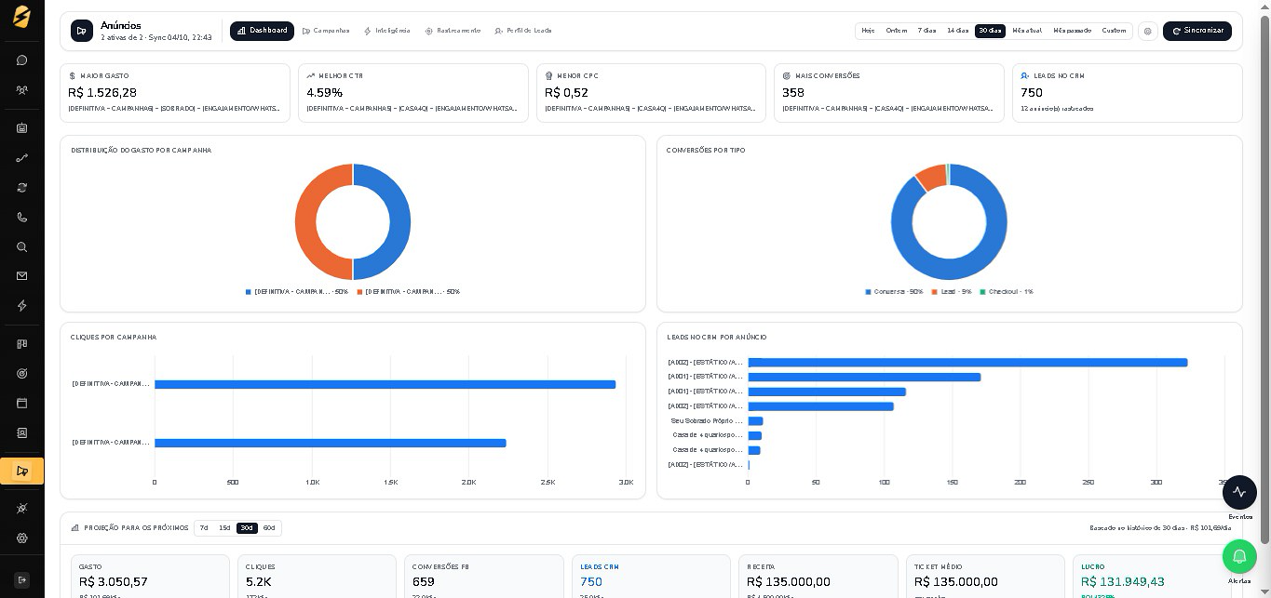Click the R$ 131.949,43 Lucro value
The height and width of the screenshot is (598, 1271).
pyautogui.click(x=1123, y=582)
